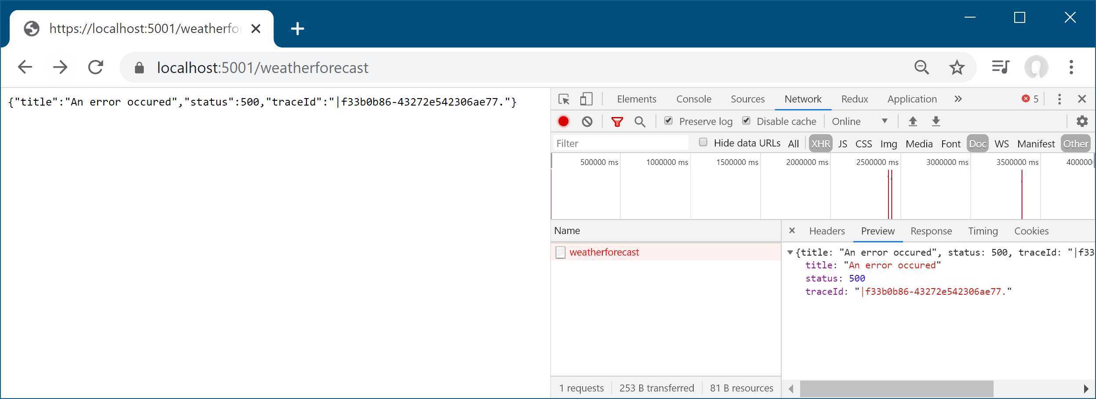Click the horizontal scrollbar in Preview pane
The width and height of the screenshot is (1096, 399).
click(896, 389)
